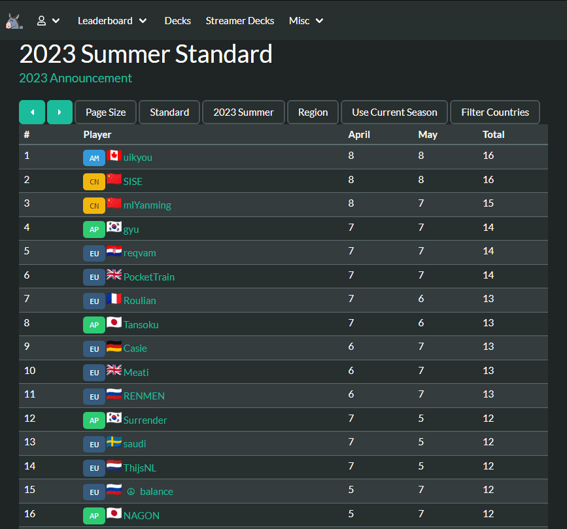Open the 2023 Announcement link
567x529 pixels.
point(75,78)
